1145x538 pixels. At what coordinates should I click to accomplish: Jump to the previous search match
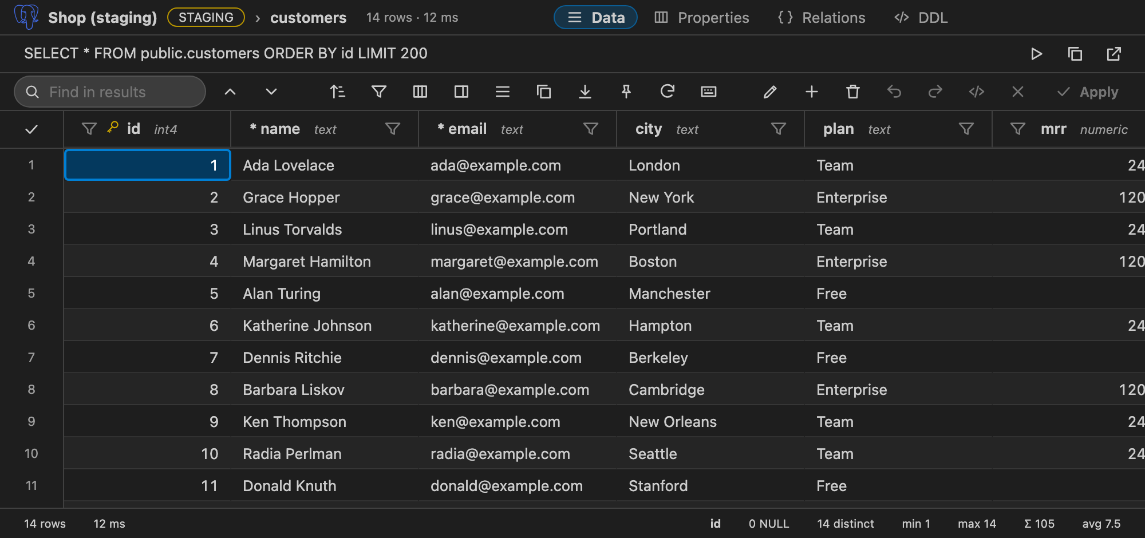point(230,92)
